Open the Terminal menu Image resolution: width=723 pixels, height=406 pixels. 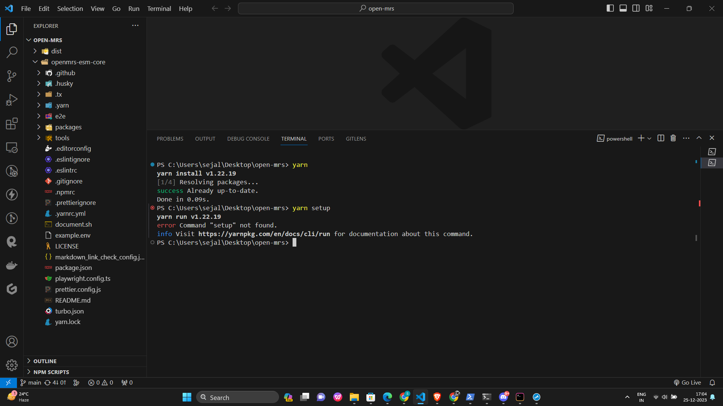coord(159,8)
